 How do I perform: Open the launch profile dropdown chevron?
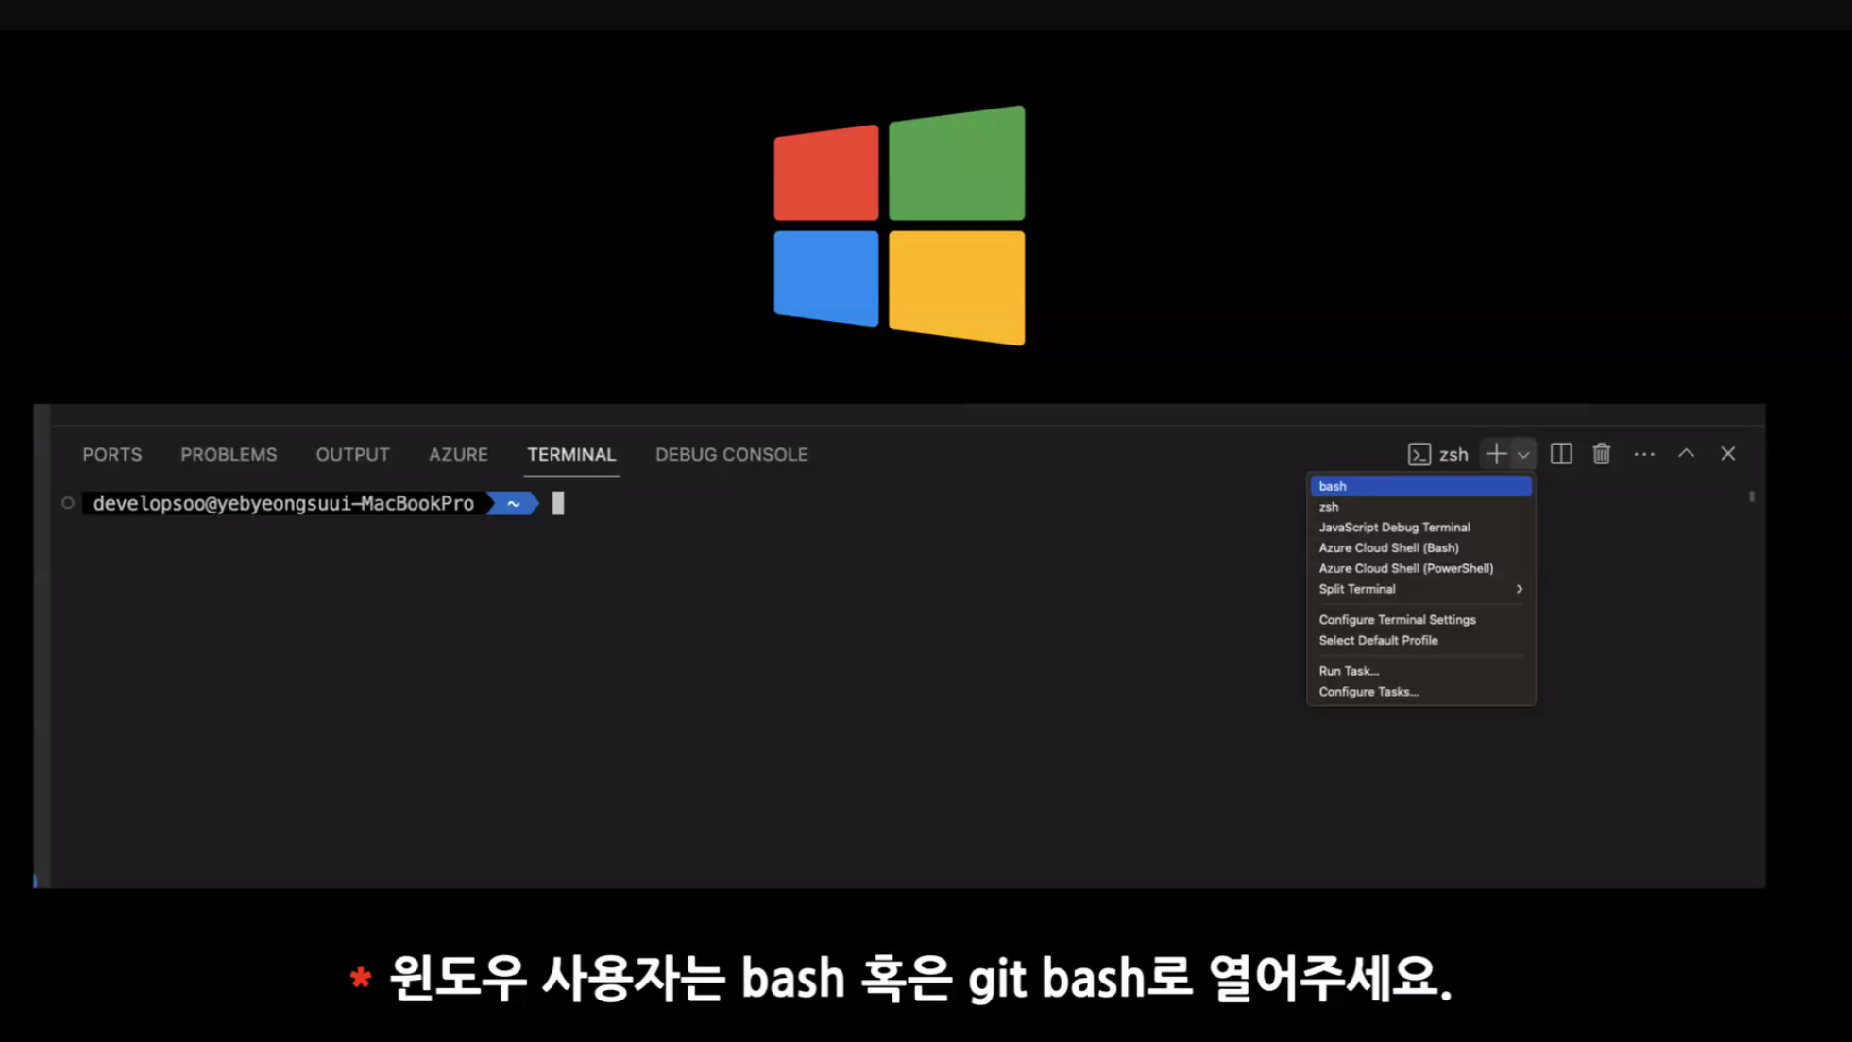[1523, 455]
